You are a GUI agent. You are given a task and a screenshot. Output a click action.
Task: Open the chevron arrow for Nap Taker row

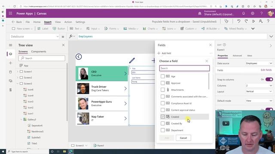125,118
